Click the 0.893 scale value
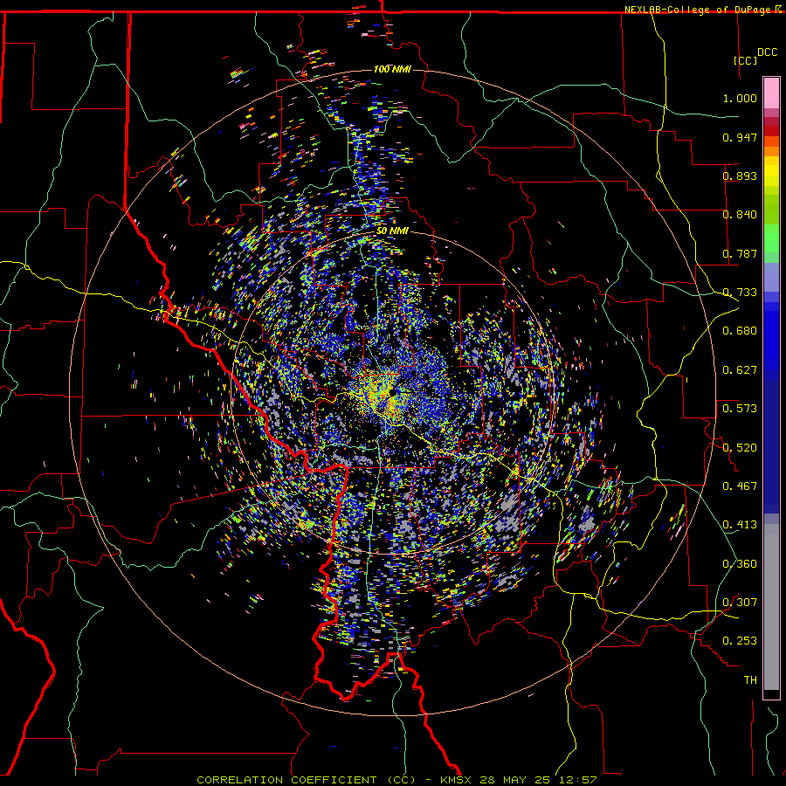 (740, 176)
